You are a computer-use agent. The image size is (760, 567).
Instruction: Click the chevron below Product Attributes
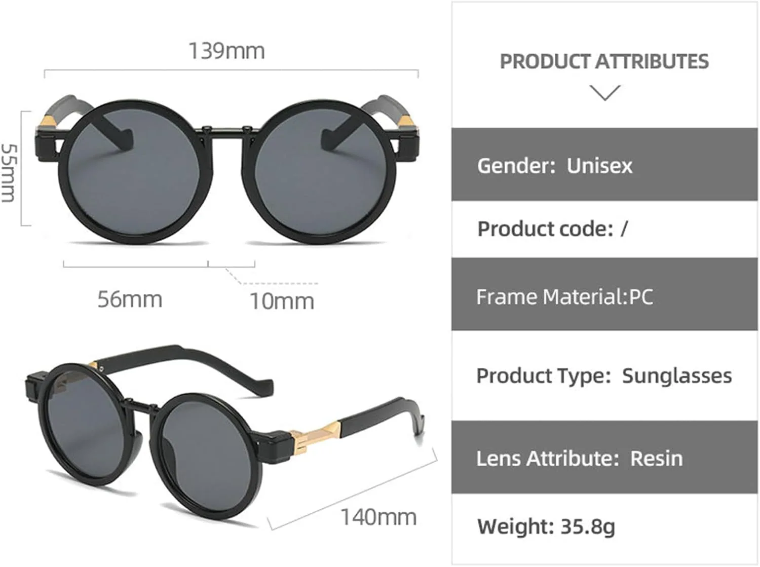[x=605, y=93]
